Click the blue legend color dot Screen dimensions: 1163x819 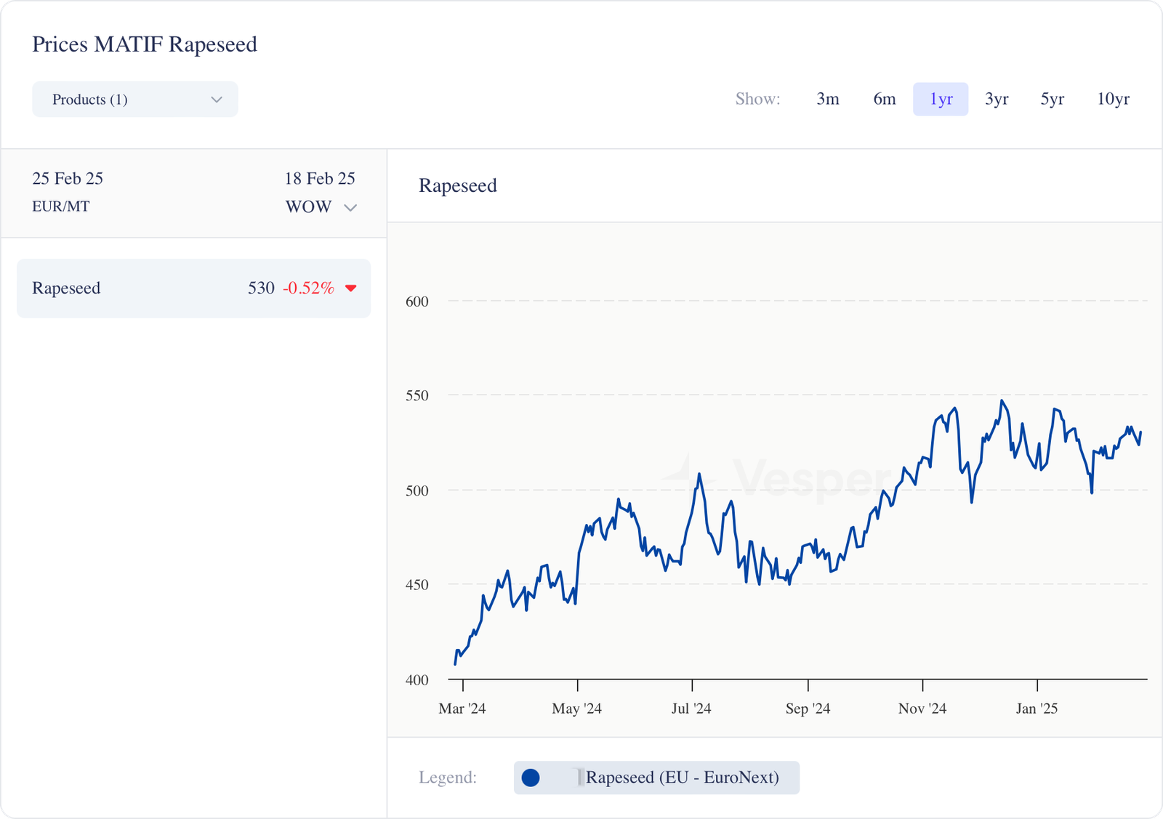531,778
